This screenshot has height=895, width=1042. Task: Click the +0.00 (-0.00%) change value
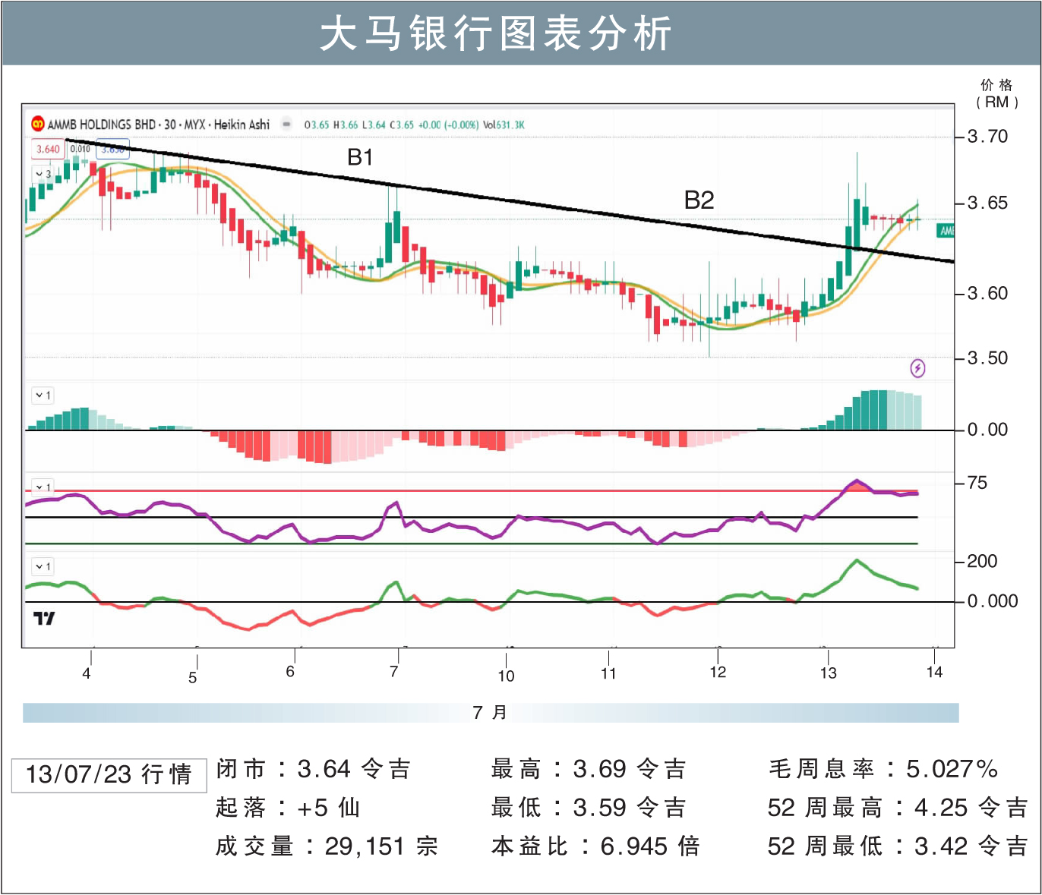tap(448, 124)
